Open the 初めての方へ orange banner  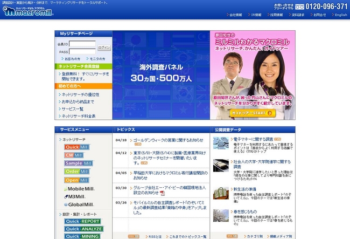[x=83, y=86]
